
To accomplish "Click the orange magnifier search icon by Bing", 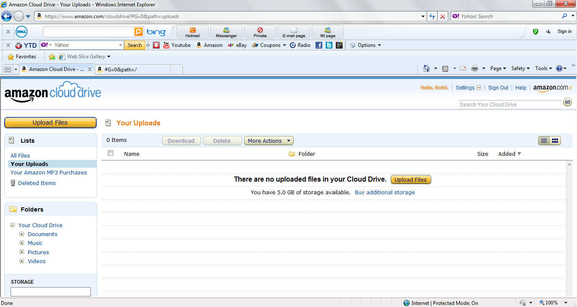I will coord(139,32).
